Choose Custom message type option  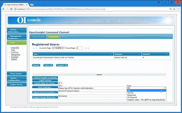(146, 100)
